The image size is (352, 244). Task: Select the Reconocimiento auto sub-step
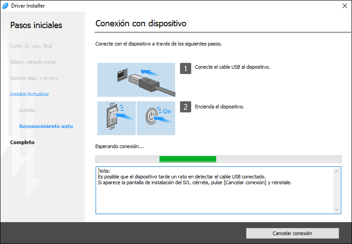point(46,126)
